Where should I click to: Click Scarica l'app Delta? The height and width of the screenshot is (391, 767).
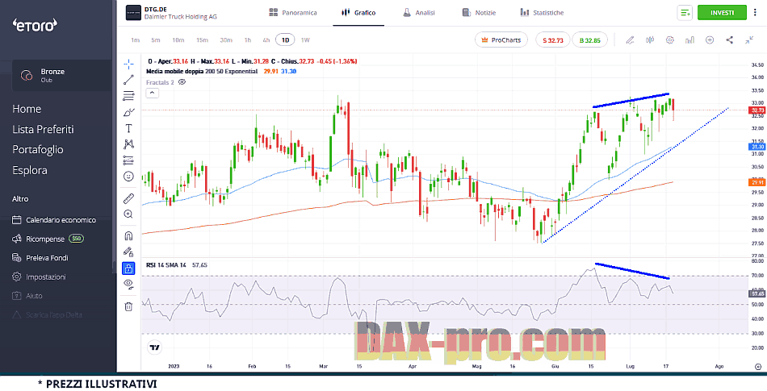pos(47,315)
